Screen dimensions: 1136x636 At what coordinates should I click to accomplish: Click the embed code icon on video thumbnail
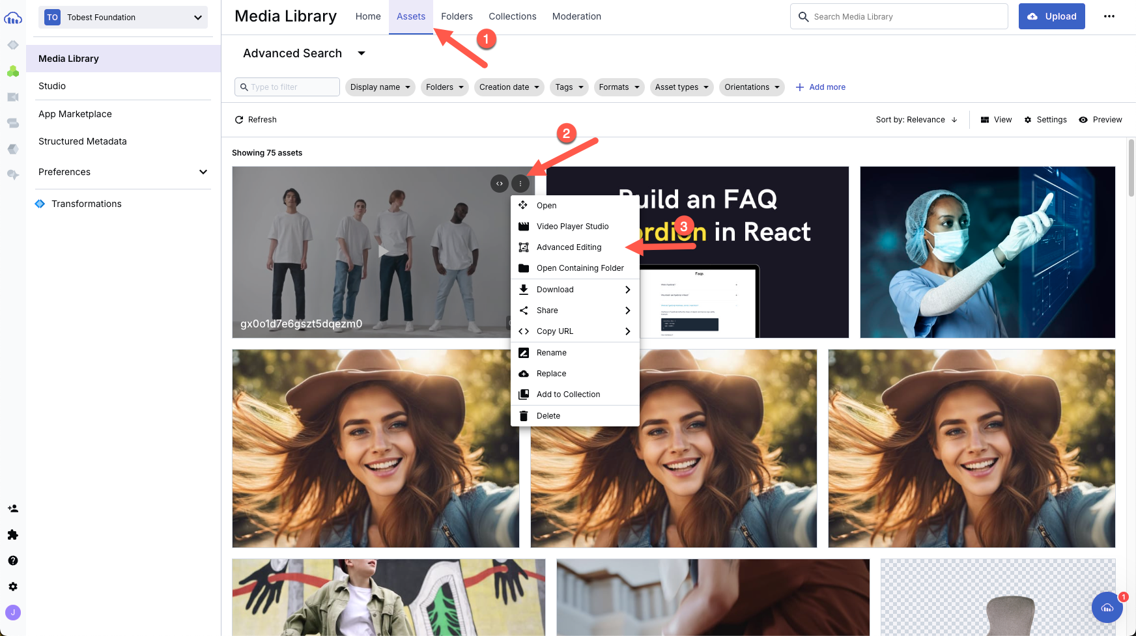pyautogui.click(x=500, y=184)
